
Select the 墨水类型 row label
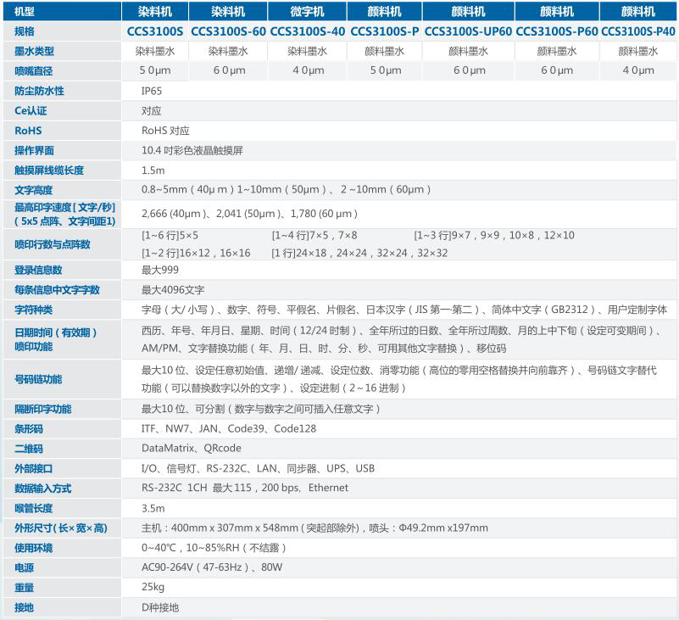click(34, 51)
